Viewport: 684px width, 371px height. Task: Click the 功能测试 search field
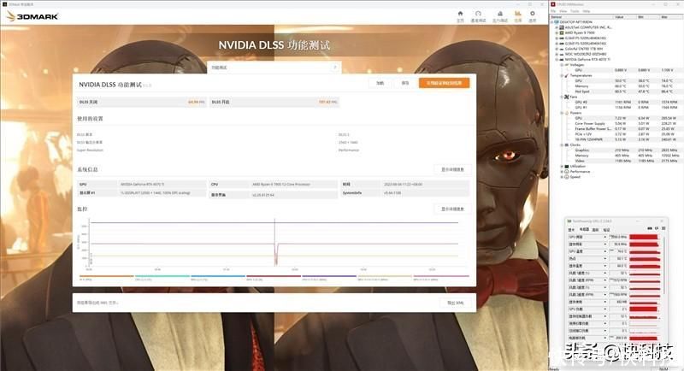[274, 68]
